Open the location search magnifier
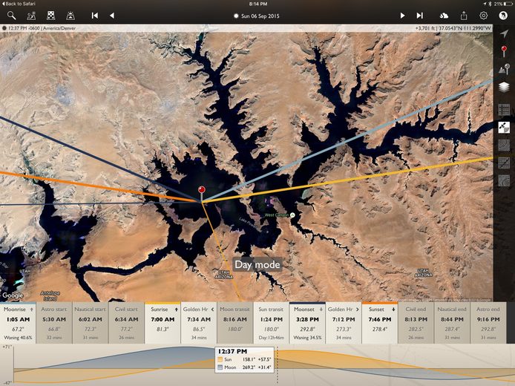This screenshot has width=515, height=386. 11,16
